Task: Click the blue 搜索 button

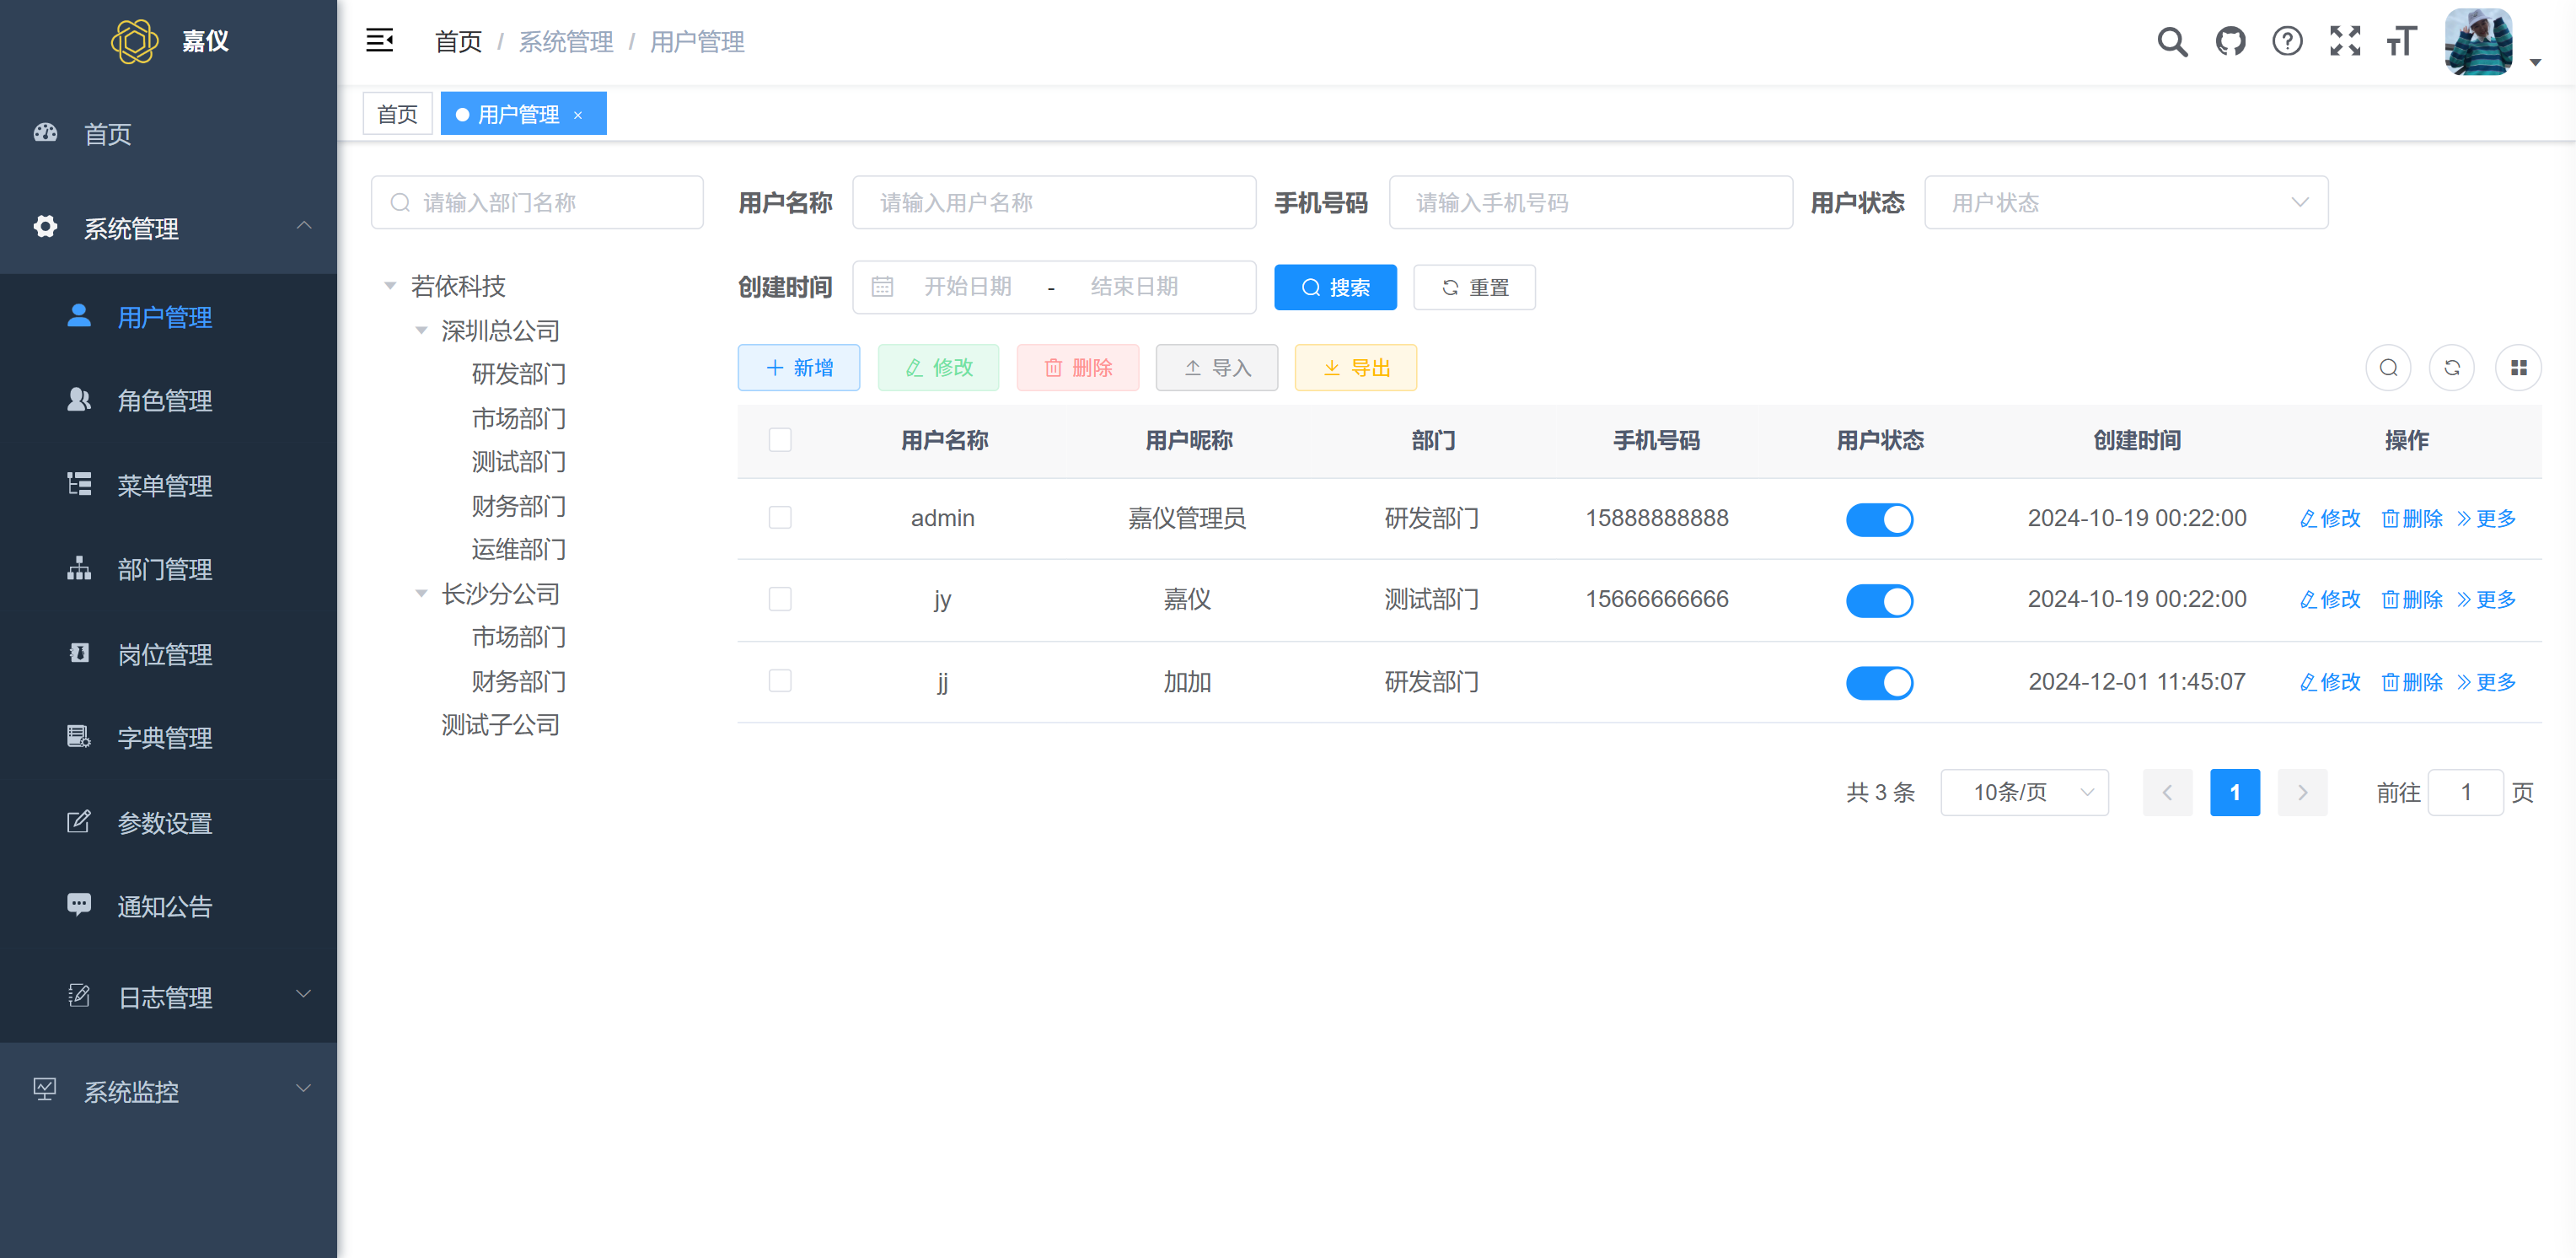Action: (1334, 288)
